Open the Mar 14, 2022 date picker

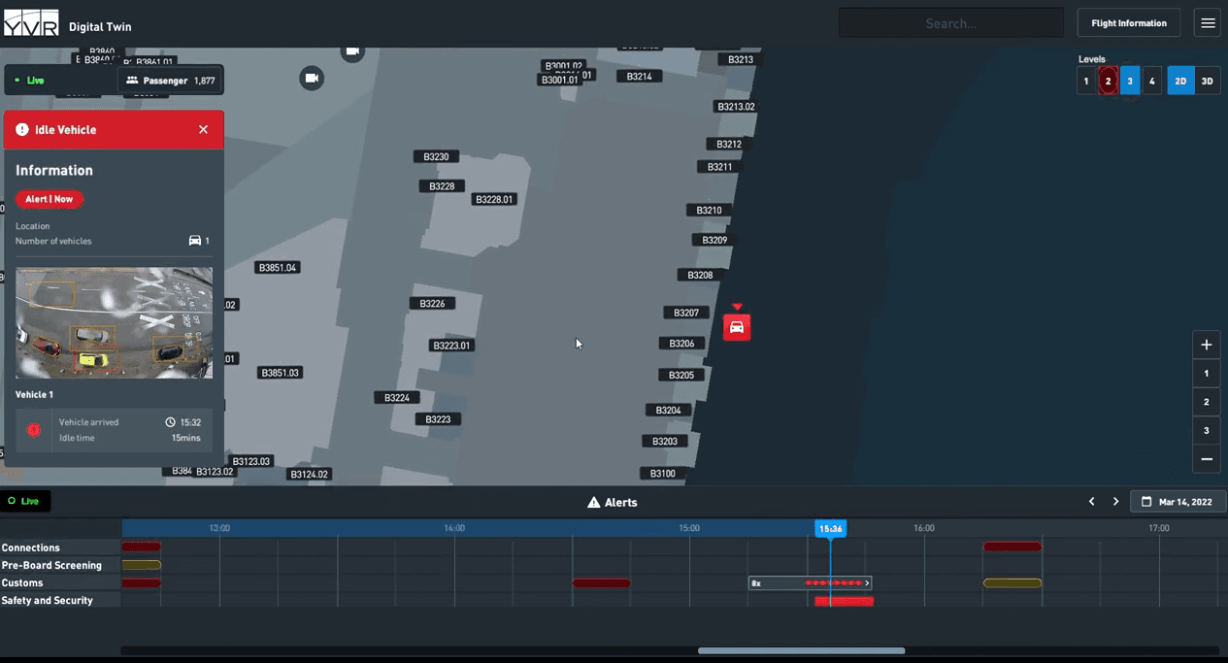1178,501
